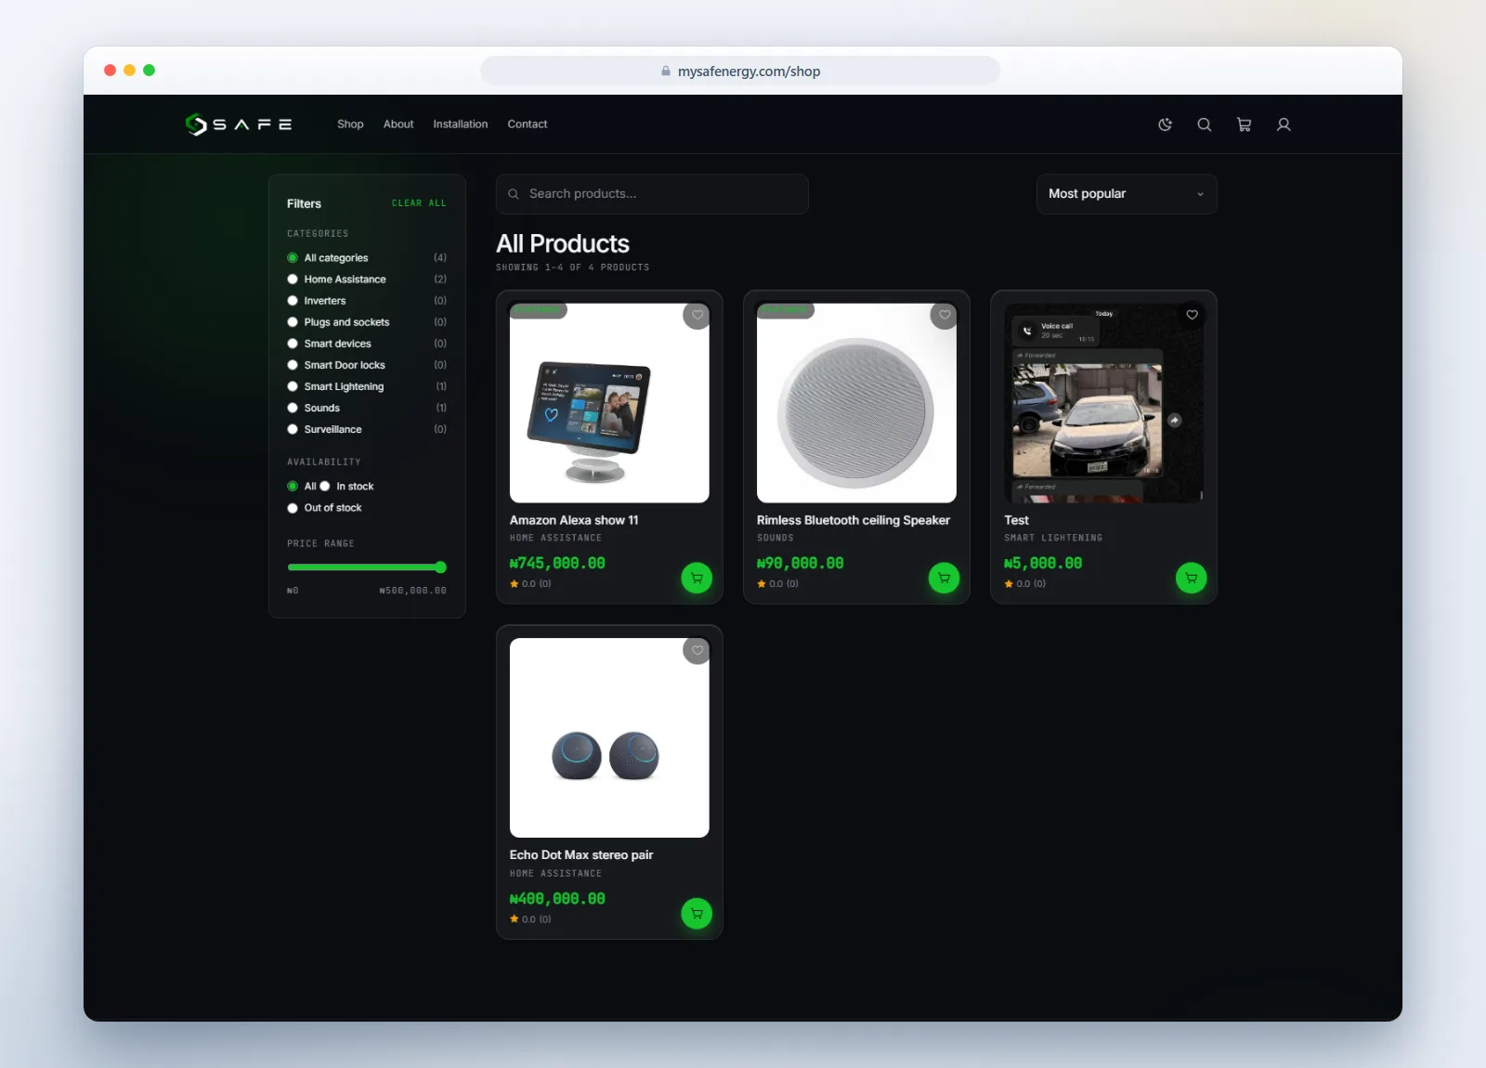The image size is (1486, 1068).
Task: Click the price range slider handle
Action: click(x=441, y=567)
